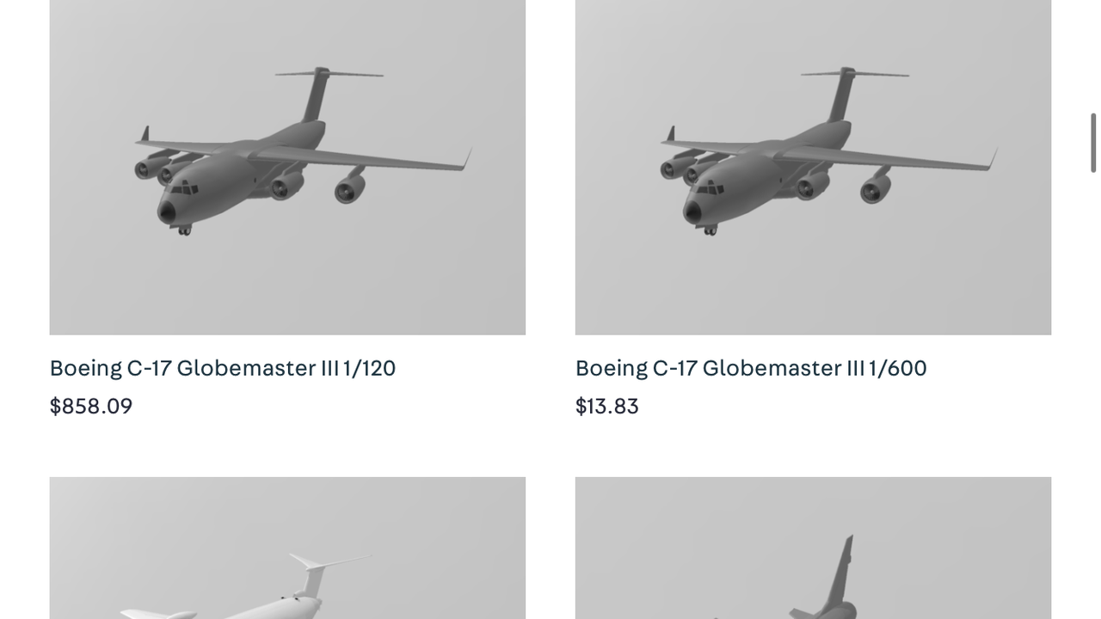Click the outer right engine of 1/600 C-17 model

875,189
